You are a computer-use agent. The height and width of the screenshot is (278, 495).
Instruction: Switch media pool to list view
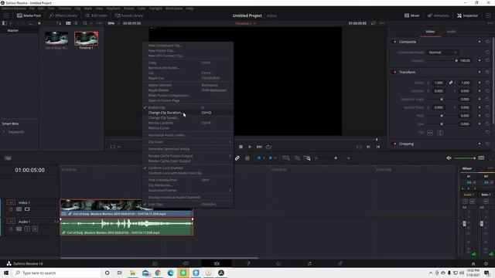pos(76,23)
